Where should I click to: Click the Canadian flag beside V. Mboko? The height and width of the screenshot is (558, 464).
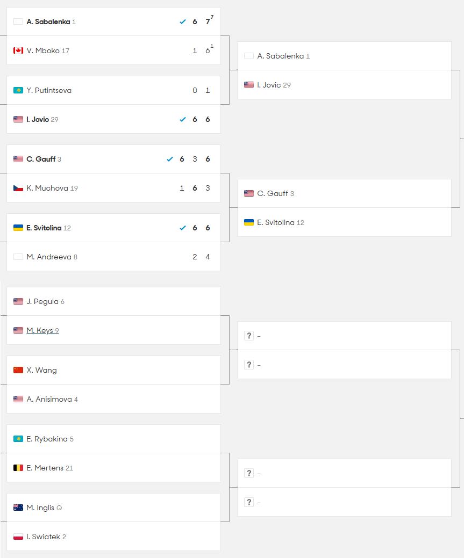(18, 50)
